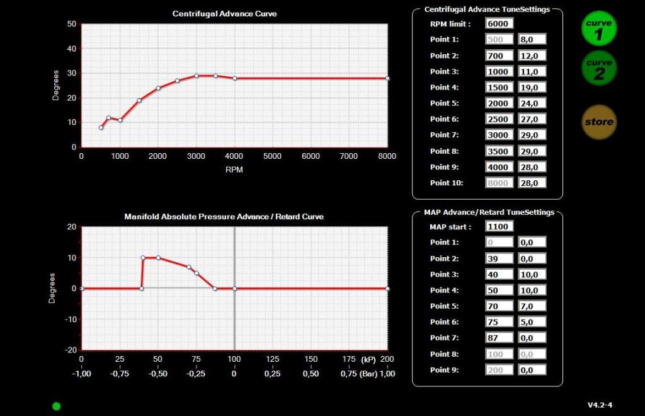Click MAP Point 7 pressure field 87
645x416 pixels.
click(500, 338)
